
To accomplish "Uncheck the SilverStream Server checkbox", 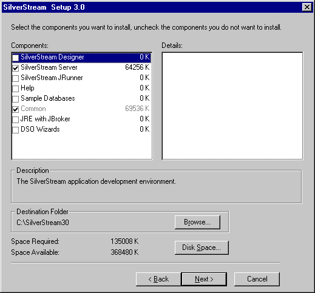I will [x=16, y=68].
